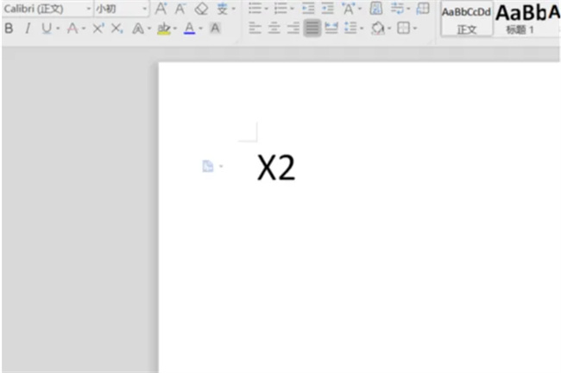
Task: Click the X2 text in document
Action: [276, 168]
